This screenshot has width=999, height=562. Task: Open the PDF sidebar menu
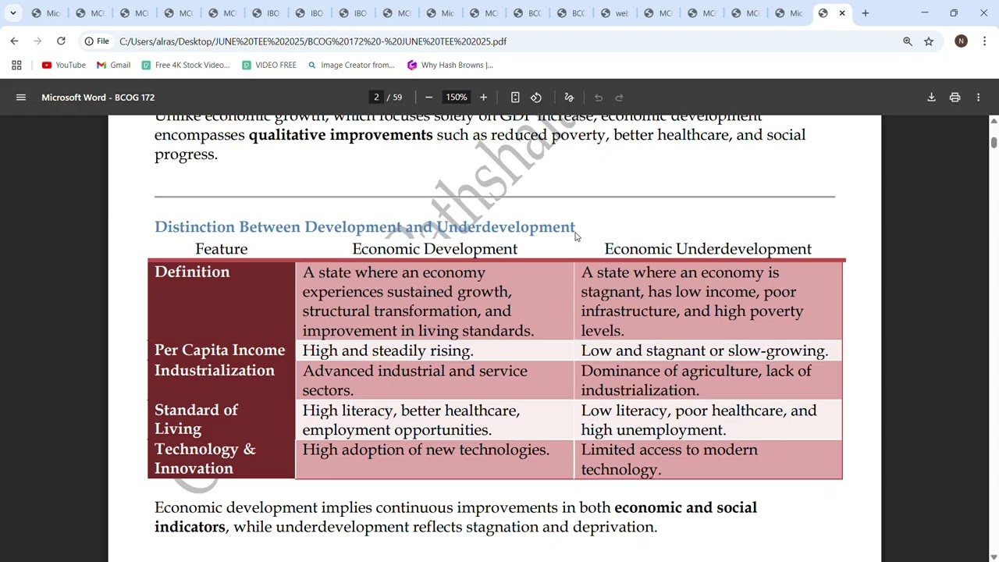pos(21,98)
